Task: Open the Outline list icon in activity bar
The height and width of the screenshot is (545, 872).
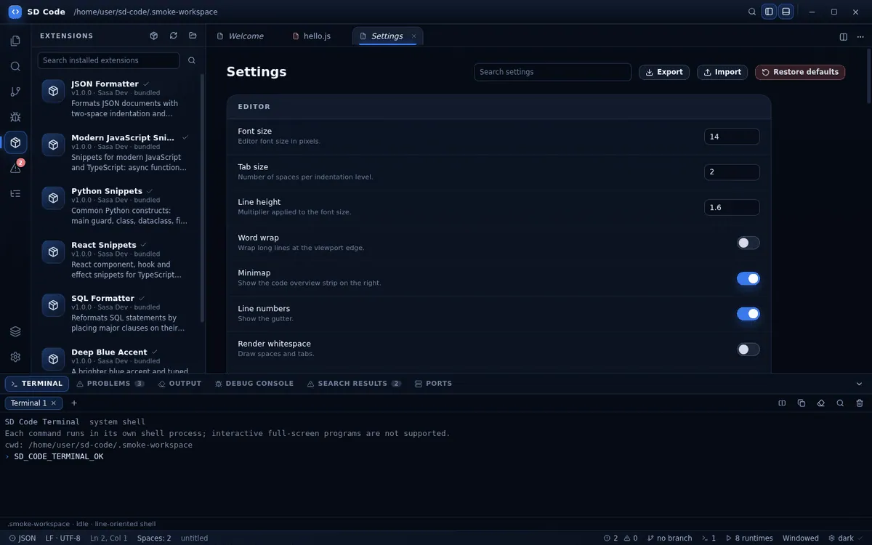Action: tap(15, 193)
